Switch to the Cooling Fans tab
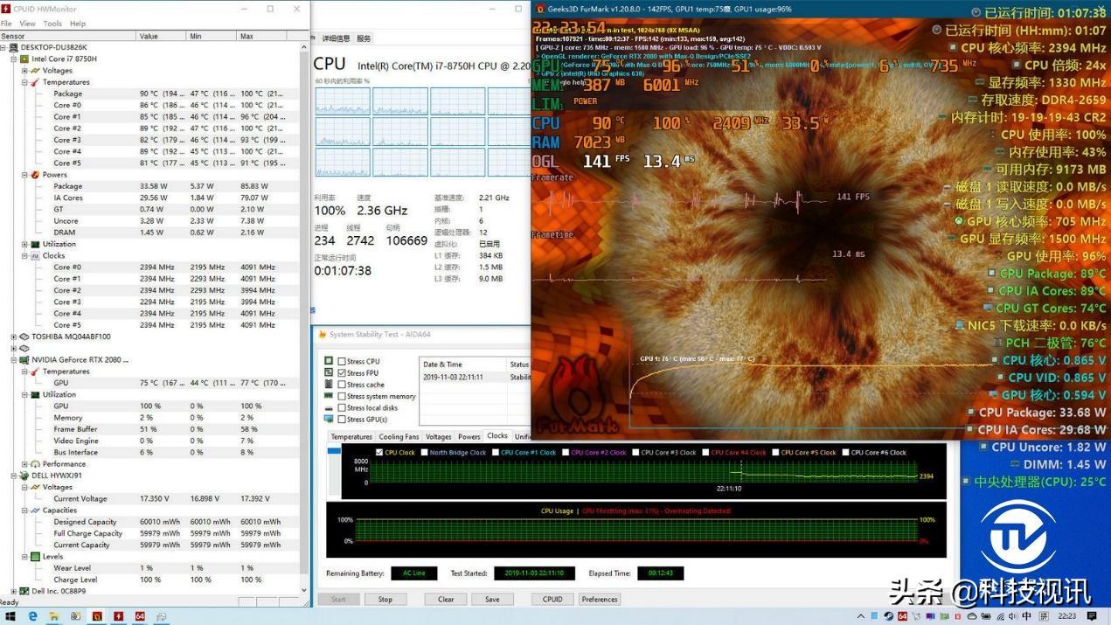Image resolution: width=1111 pixels, height=625 pixels. [399, 436]
